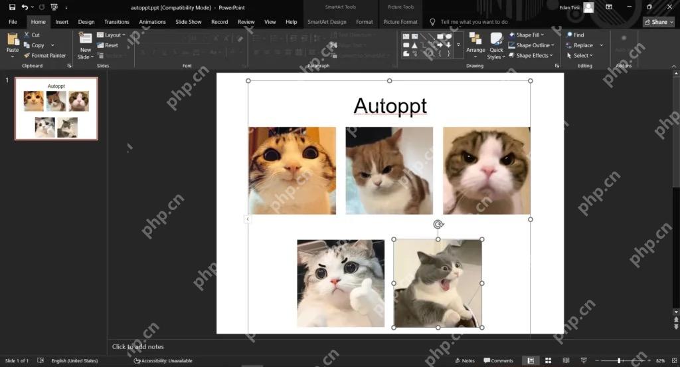Screen dimensions: 680x367
Task: Click the rotation handle above the selected picture
Action: [x=438, y=224]
